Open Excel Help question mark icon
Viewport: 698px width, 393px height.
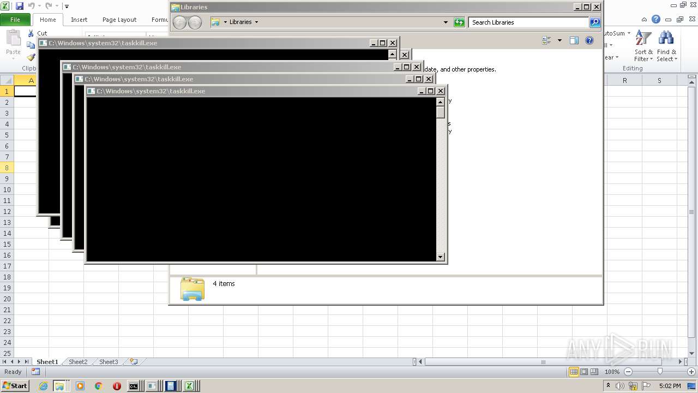click(x=656, y=20)
